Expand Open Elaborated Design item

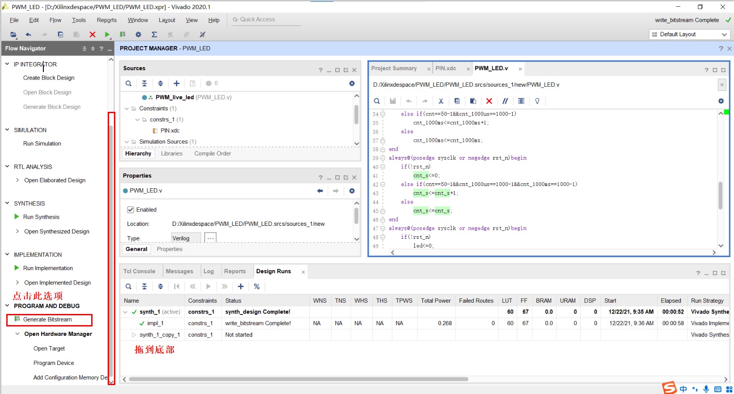tap(17, 180)
